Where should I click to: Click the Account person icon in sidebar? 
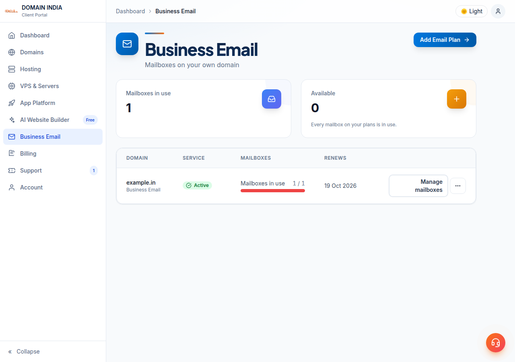pos(12,187)
